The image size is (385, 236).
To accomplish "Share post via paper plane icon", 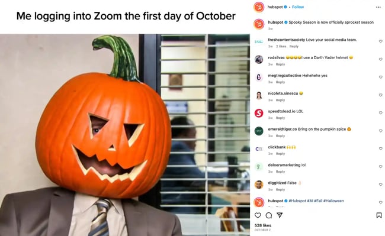I will pyautogui.click(x=280, y=215).
